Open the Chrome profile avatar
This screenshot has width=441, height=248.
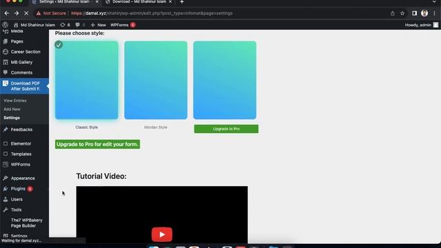coord(424,13)
